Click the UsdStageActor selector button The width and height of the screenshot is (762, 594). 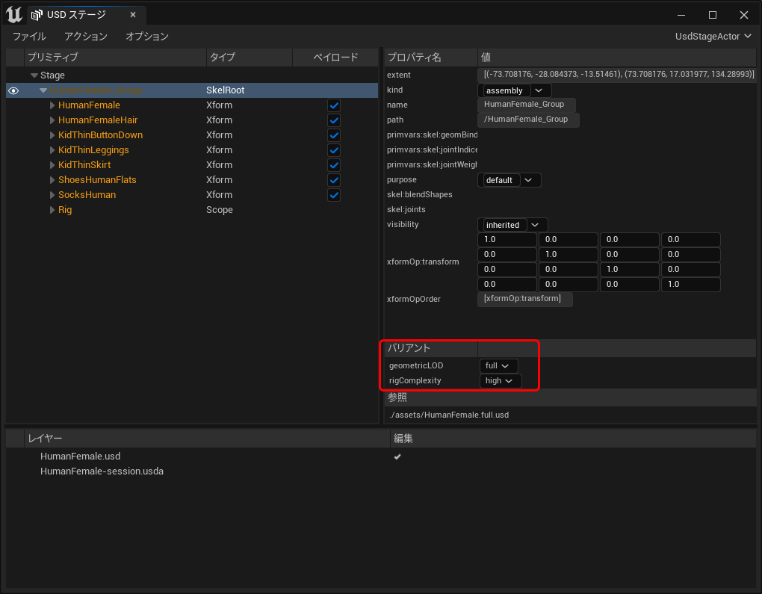pos(713,36)
